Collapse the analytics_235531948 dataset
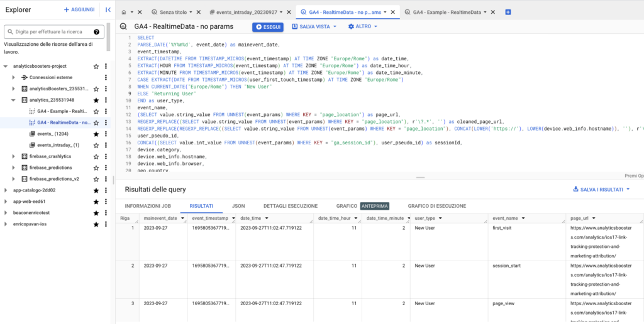Screen dimensions: 644x324 point(14,100)
